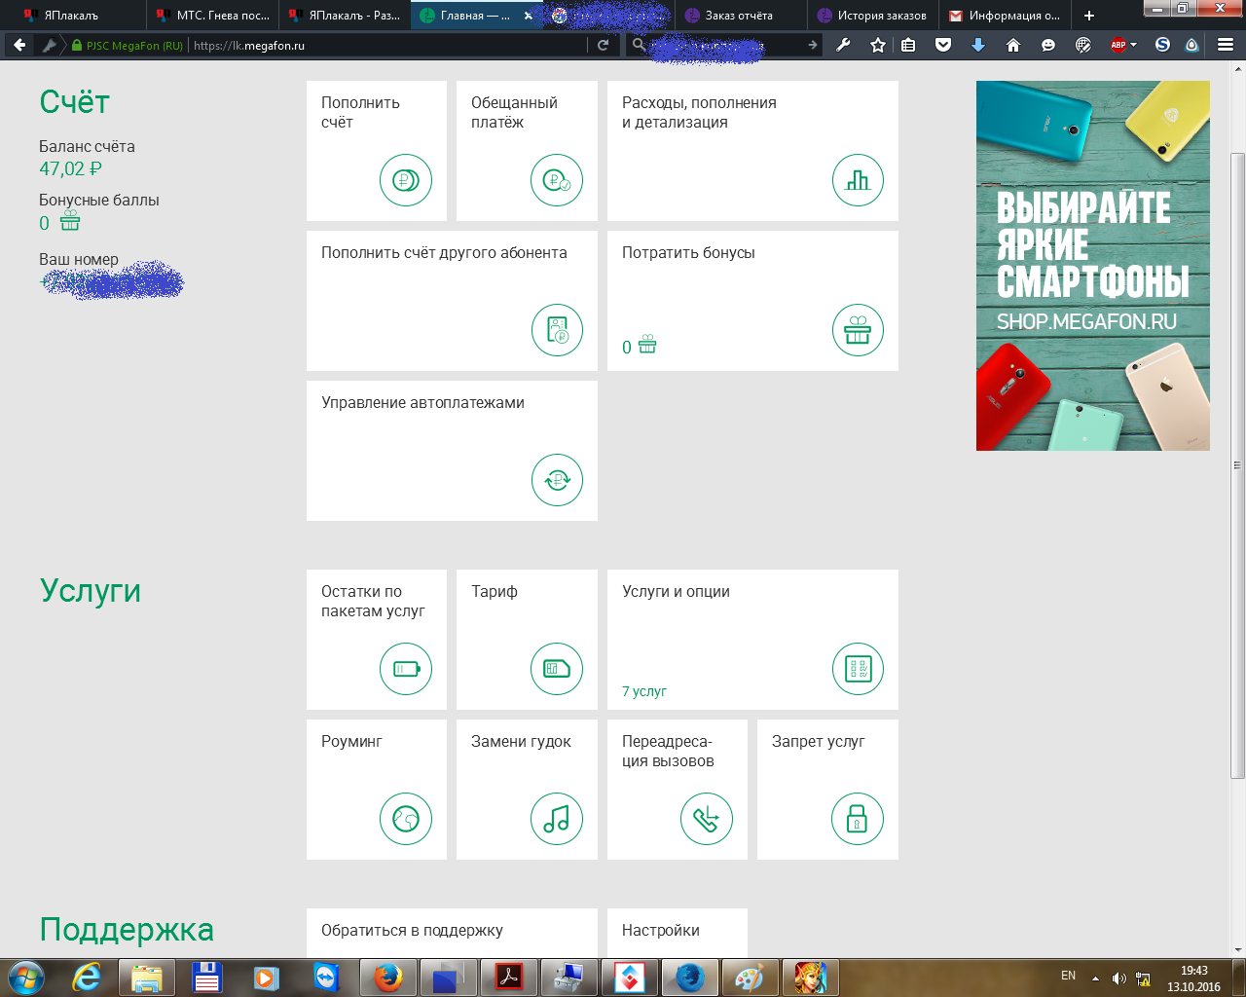Close the Главная tab

coord(529,16)
